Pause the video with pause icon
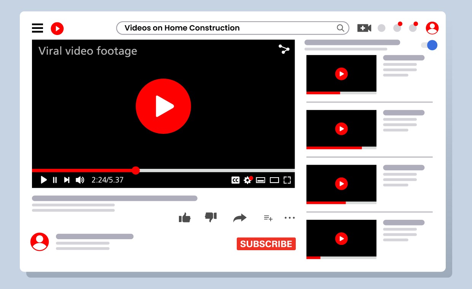472x289 pixels. pyautogui.click(x=55, y=180)
